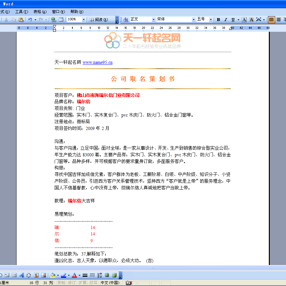
Task: Apply yellow fill color bucket
Action: coord(53,275)
